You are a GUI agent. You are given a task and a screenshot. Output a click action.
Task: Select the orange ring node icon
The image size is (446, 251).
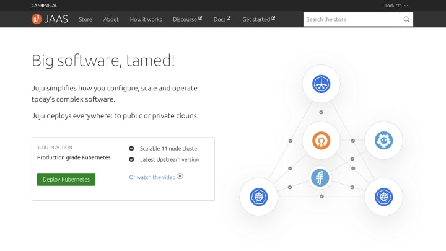(321, 140)
